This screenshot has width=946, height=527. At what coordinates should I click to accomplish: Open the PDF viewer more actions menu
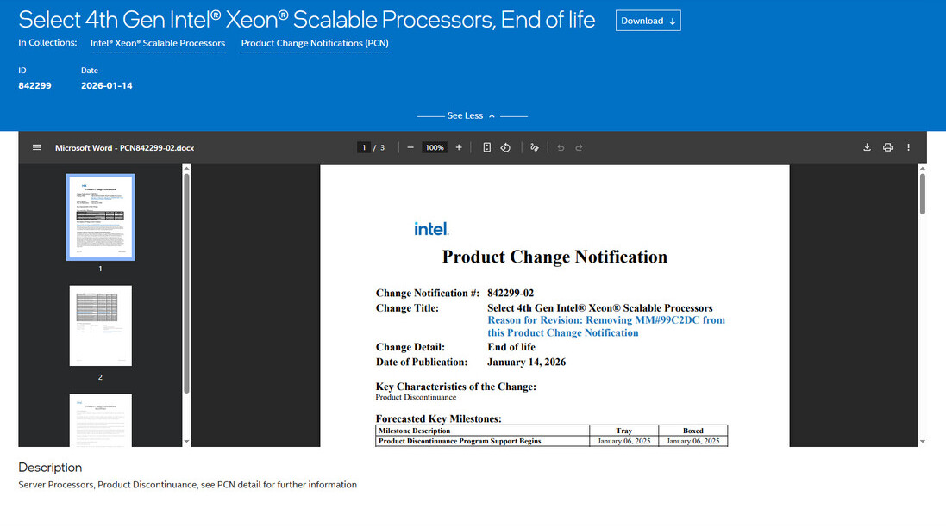point(908,147)
